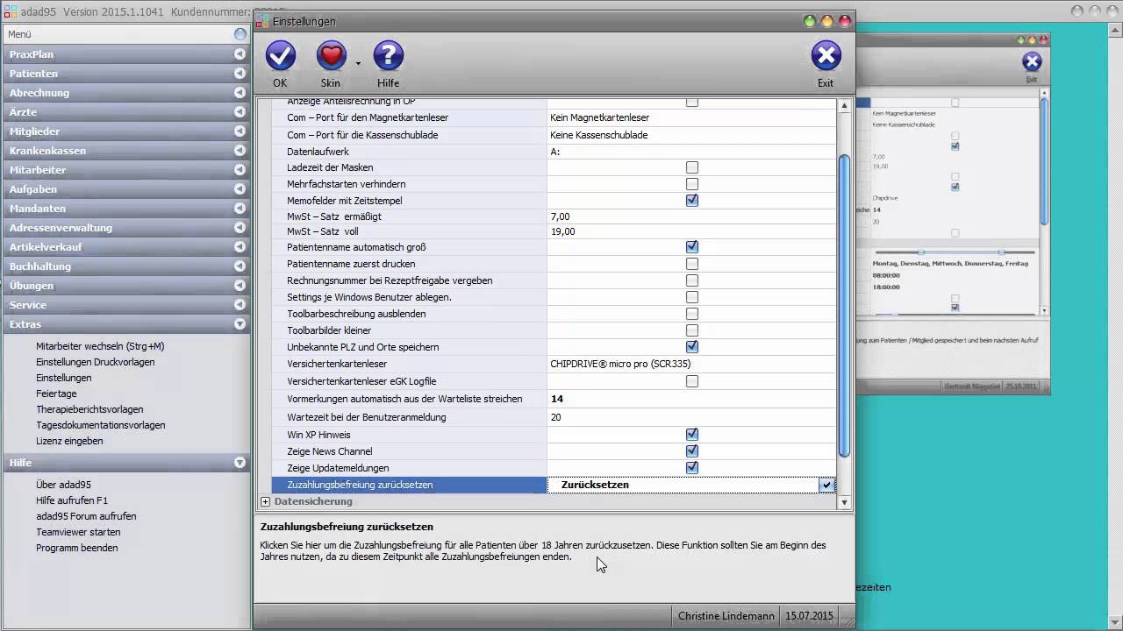Screen dimensions: 1123x631
Task: Click the Exit icon in background window
Action: pos(1032,61)
